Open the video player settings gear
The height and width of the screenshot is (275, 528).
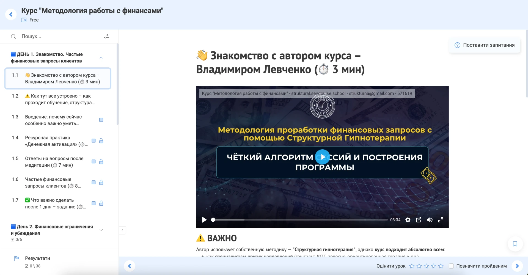pyautogui.click(x=408, y=220)
